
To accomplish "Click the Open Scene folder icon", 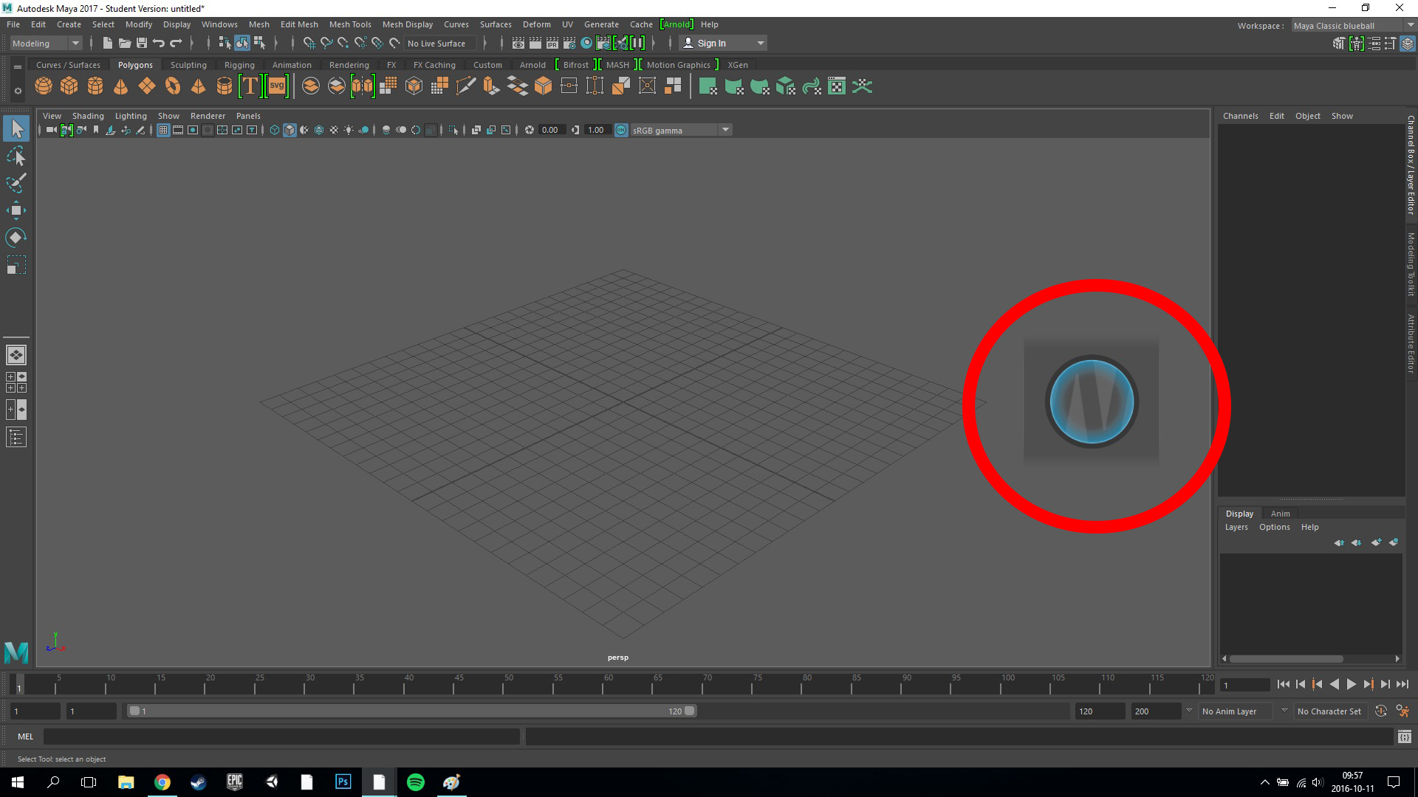I will pyautogui.click(x=125, y=43).
